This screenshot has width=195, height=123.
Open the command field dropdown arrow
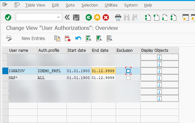58,17
